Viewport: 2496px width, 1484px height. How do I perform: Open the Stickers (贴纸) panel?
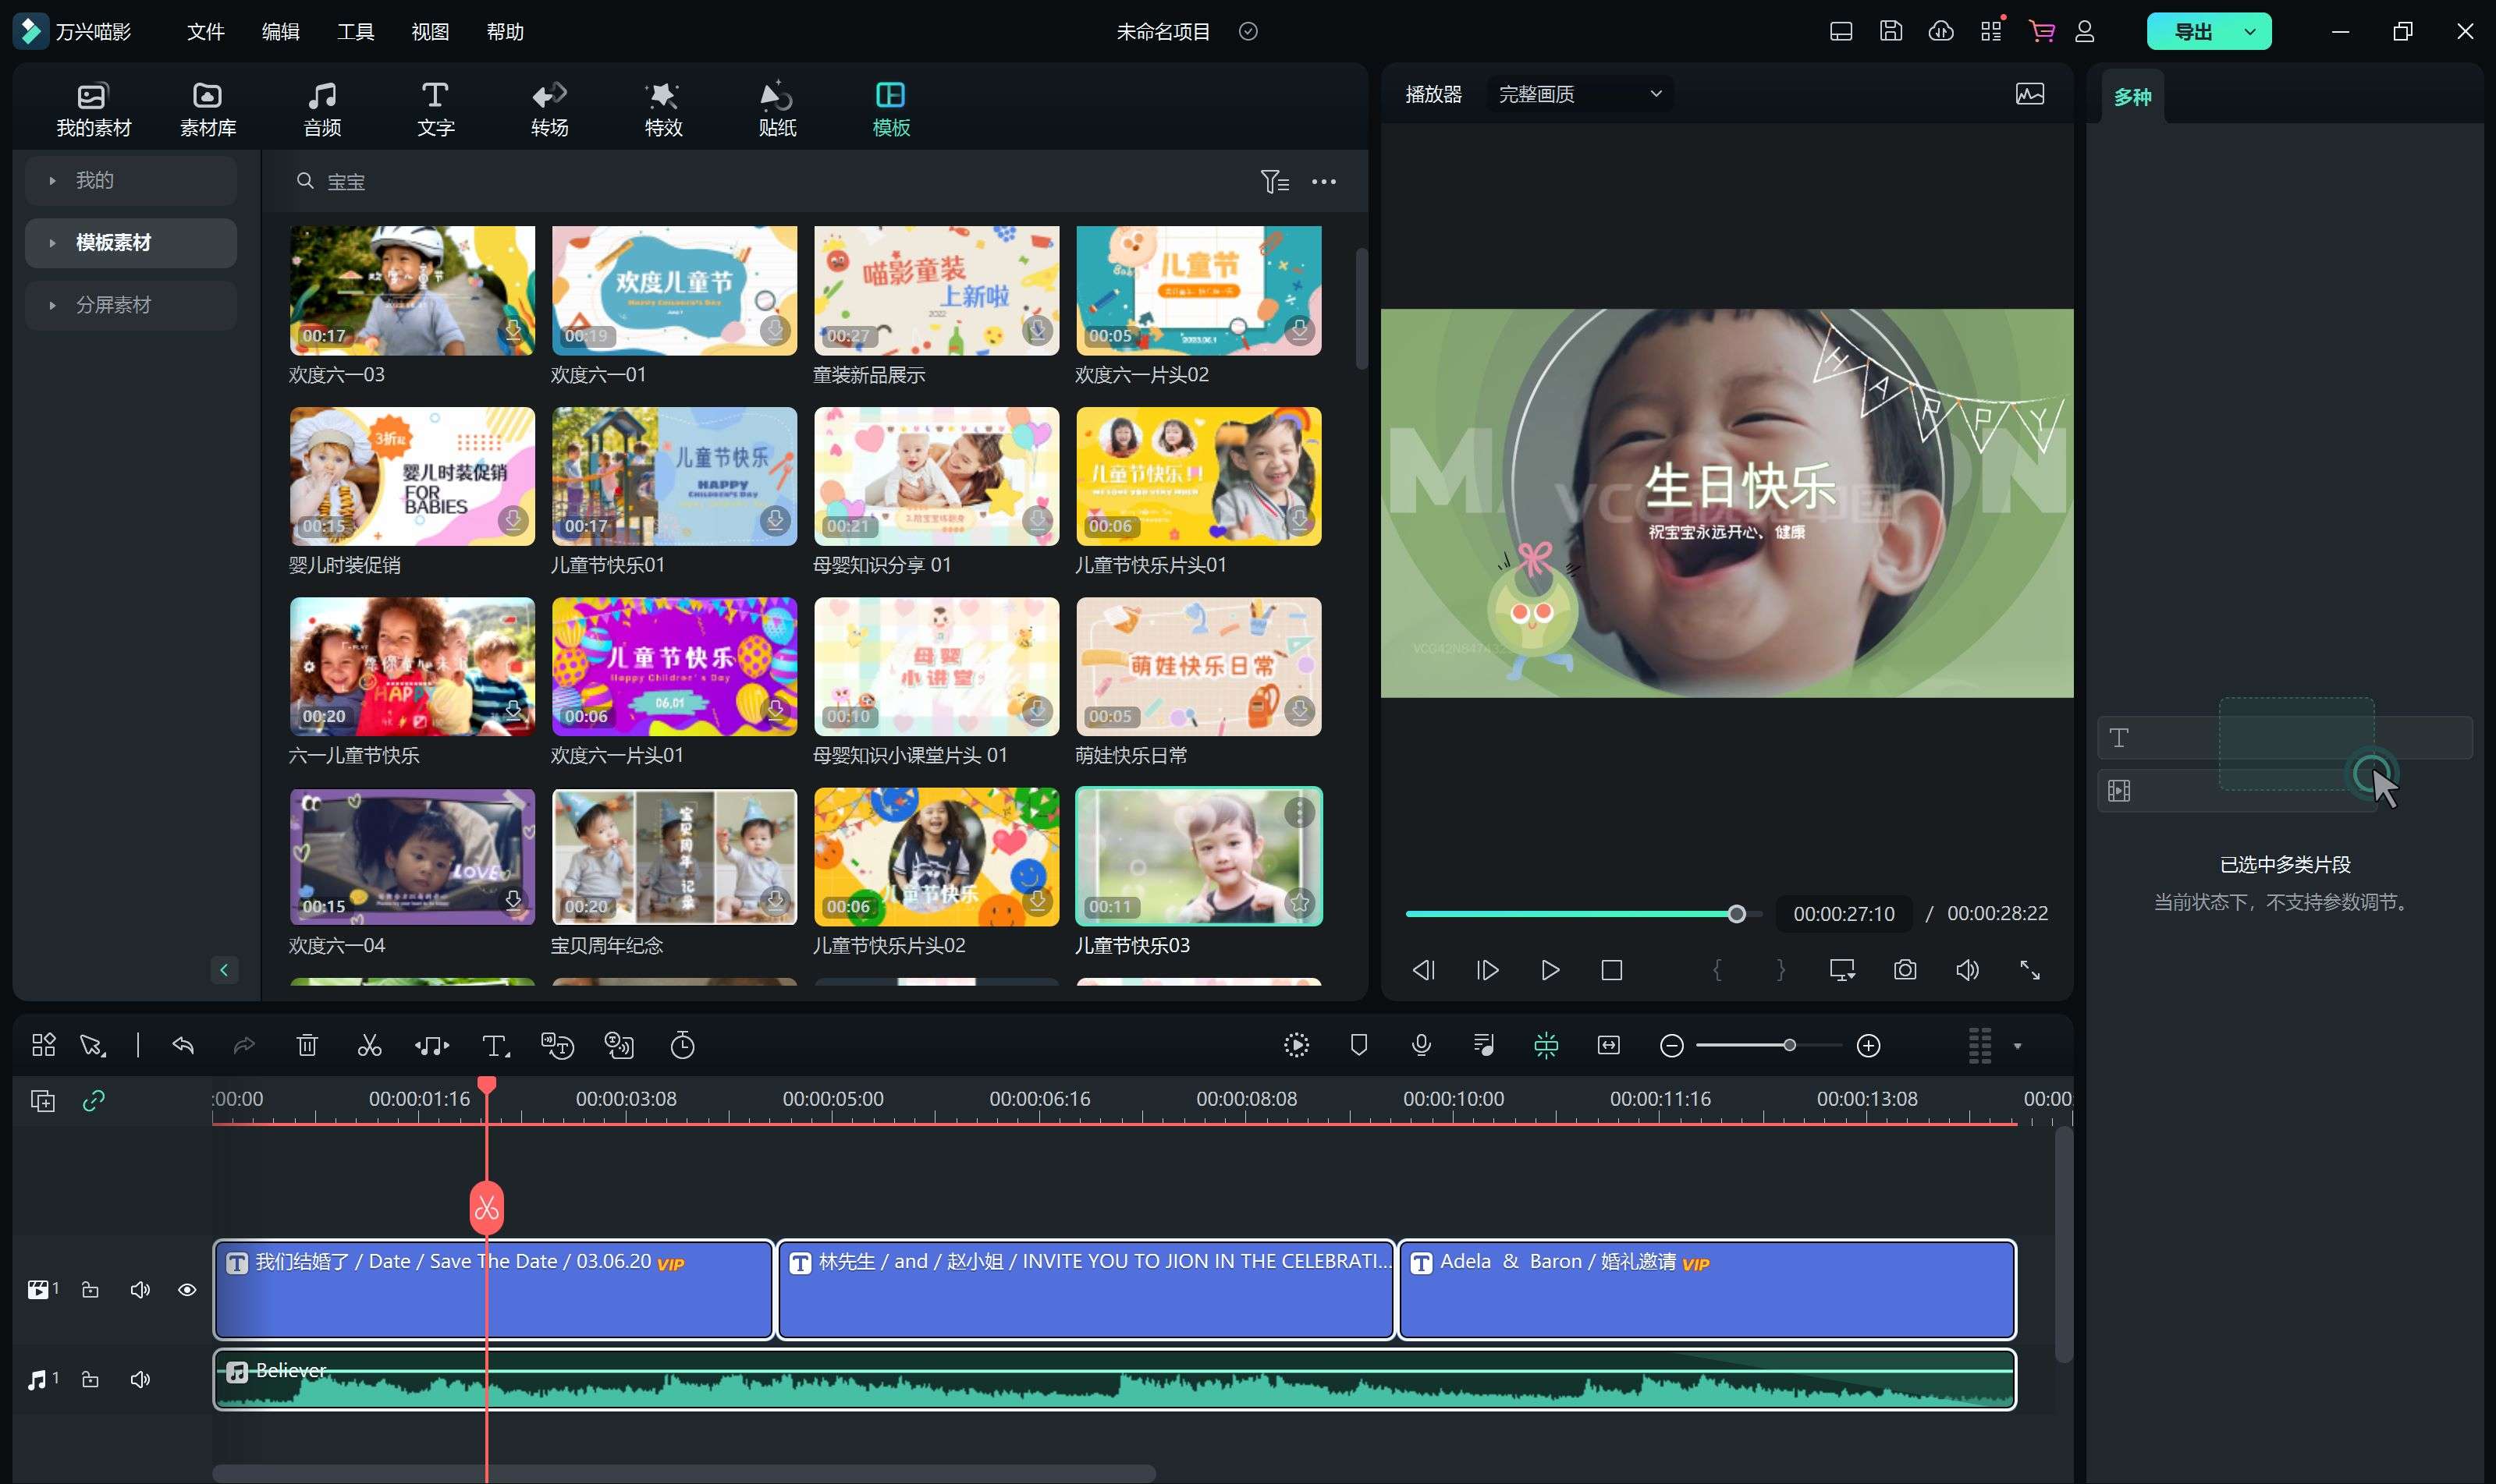[x=777, y=108]
